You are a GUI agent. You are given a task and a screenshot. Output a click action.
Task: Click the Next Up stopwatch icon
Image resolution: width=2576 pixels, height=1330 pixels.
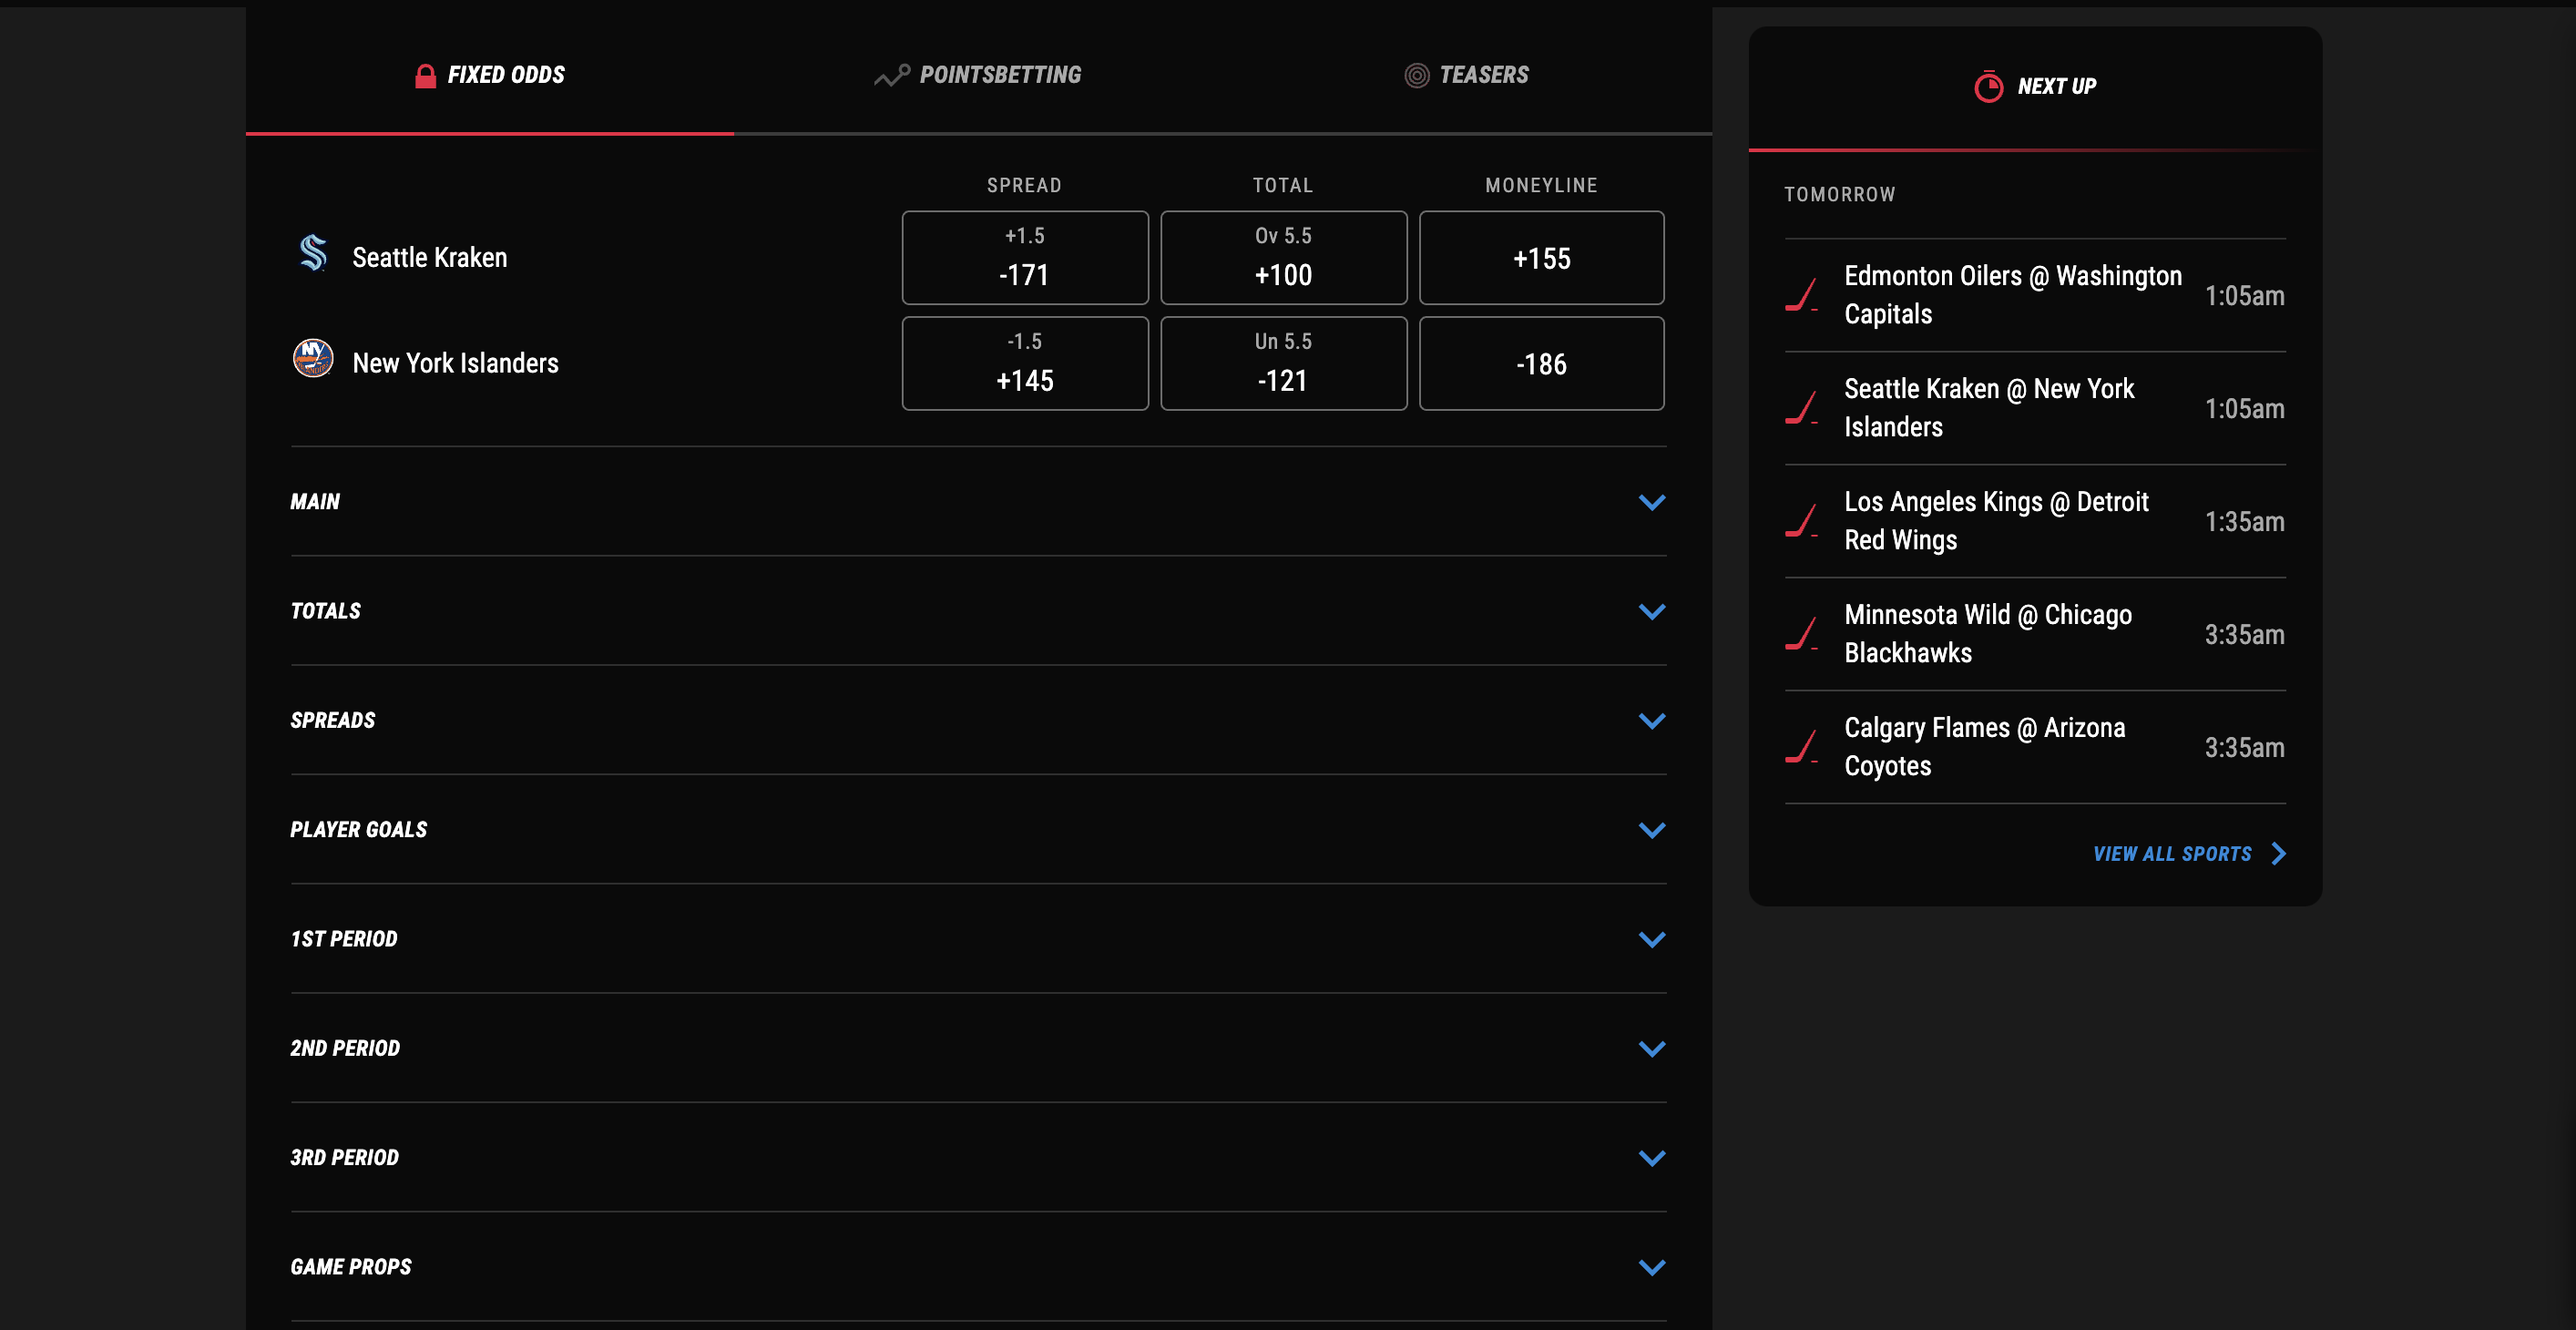pos(1988,87)
